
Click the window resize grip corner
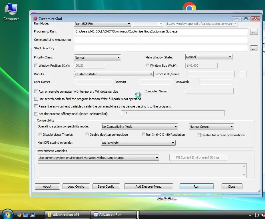pyautogui.click(x=259, y=191)
